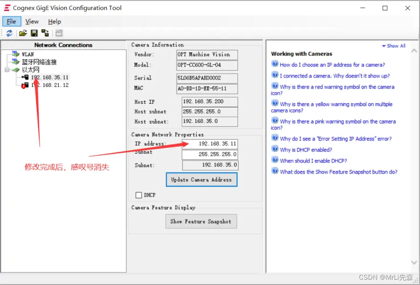Click help icon for Error Setting IP Address
Viewport: 420px width, 285px height.
coord(275,138)
